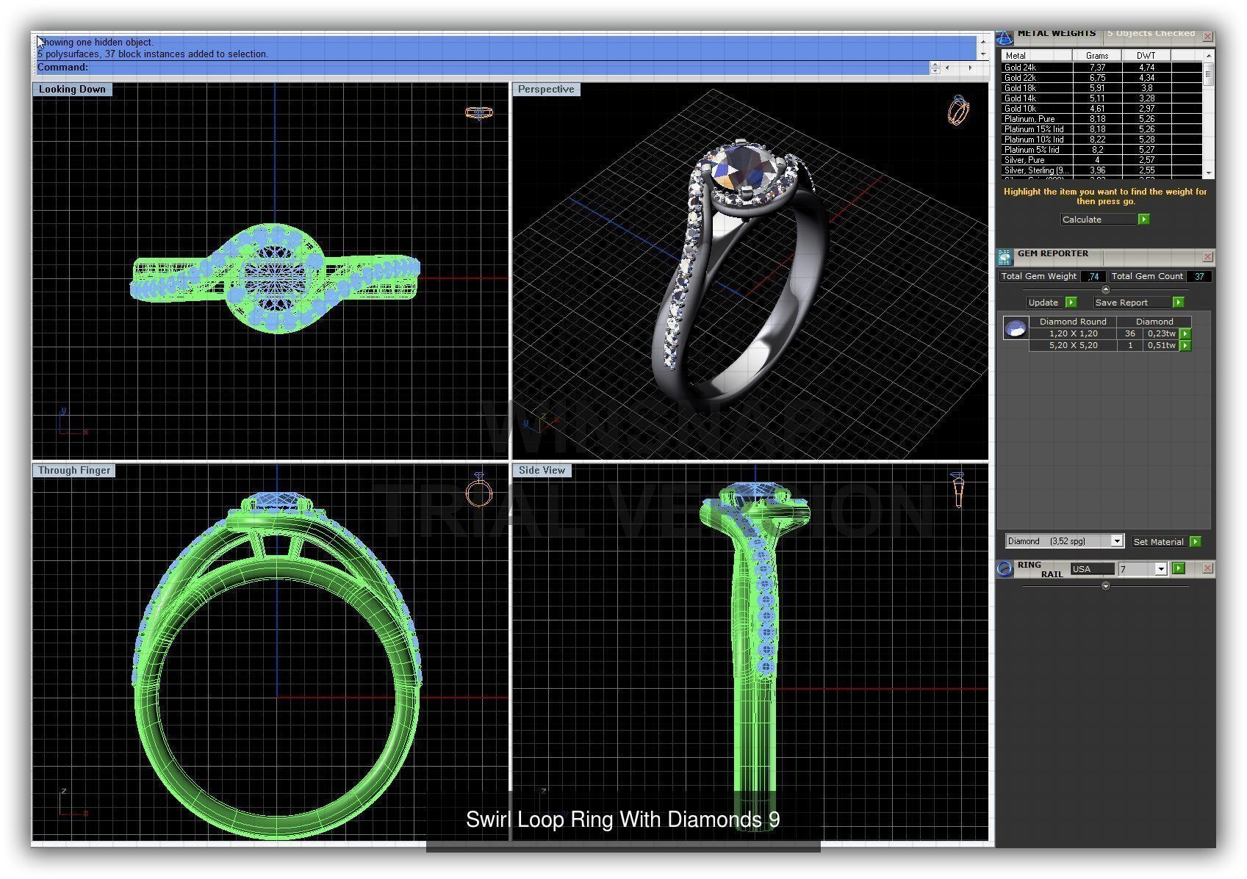
Task: Open the ring size 7 dropdown
Action: pyautogui.click(x=1160, y=569)
